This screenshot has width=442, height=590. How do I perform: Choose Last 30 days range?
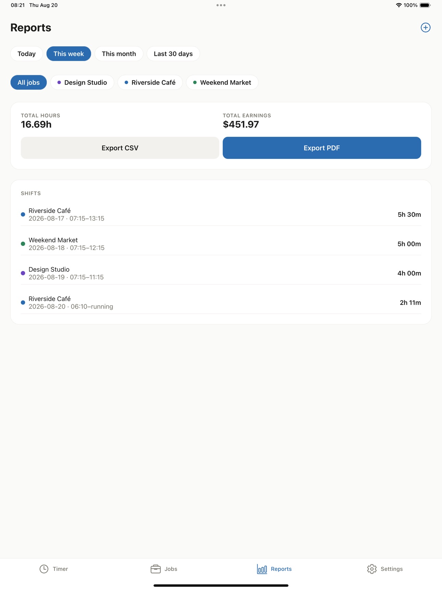tap(173, 54)
